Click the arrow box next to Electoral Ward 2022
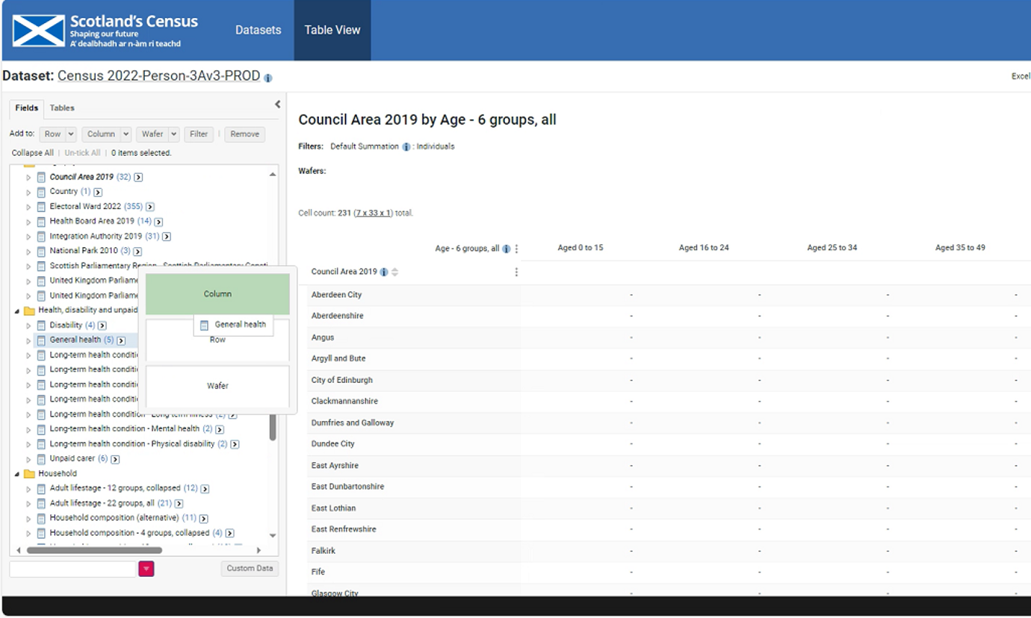1031x618 pixels. (x=150, y=207)
